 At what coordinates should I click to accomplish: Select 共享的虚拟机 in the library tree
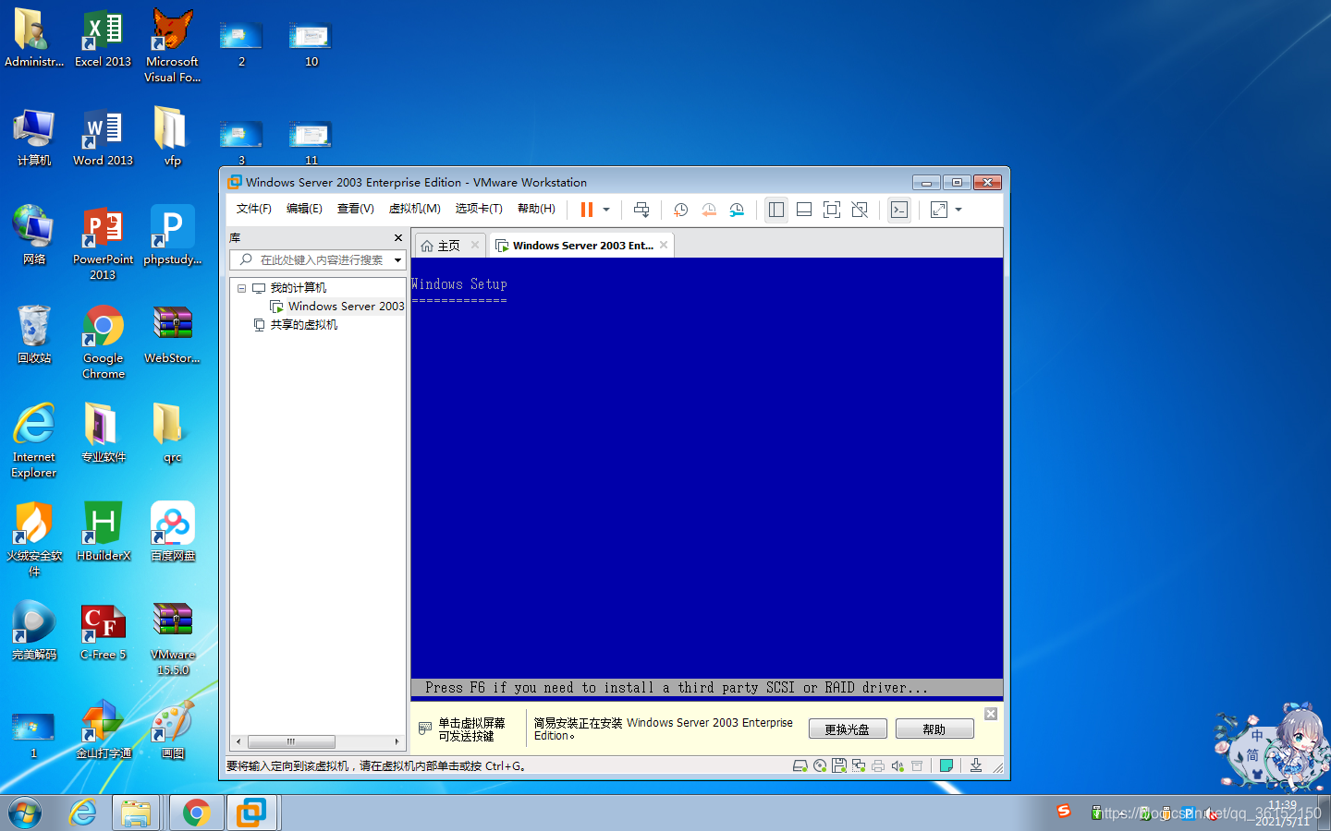[303, 325]
